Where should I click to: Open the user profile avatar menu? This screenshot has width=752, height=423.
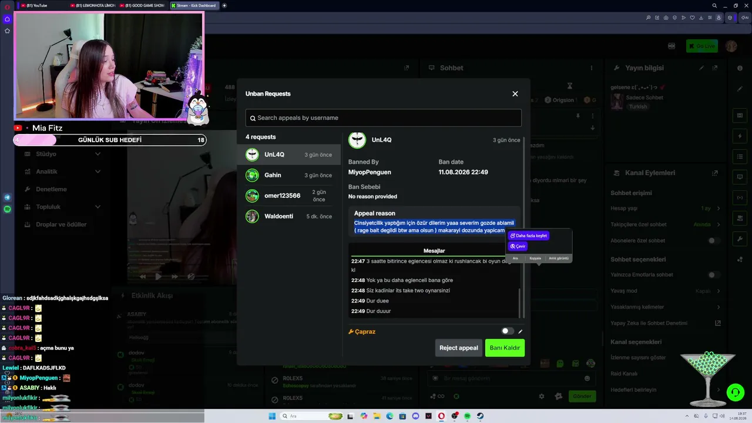tap(731, 46)
